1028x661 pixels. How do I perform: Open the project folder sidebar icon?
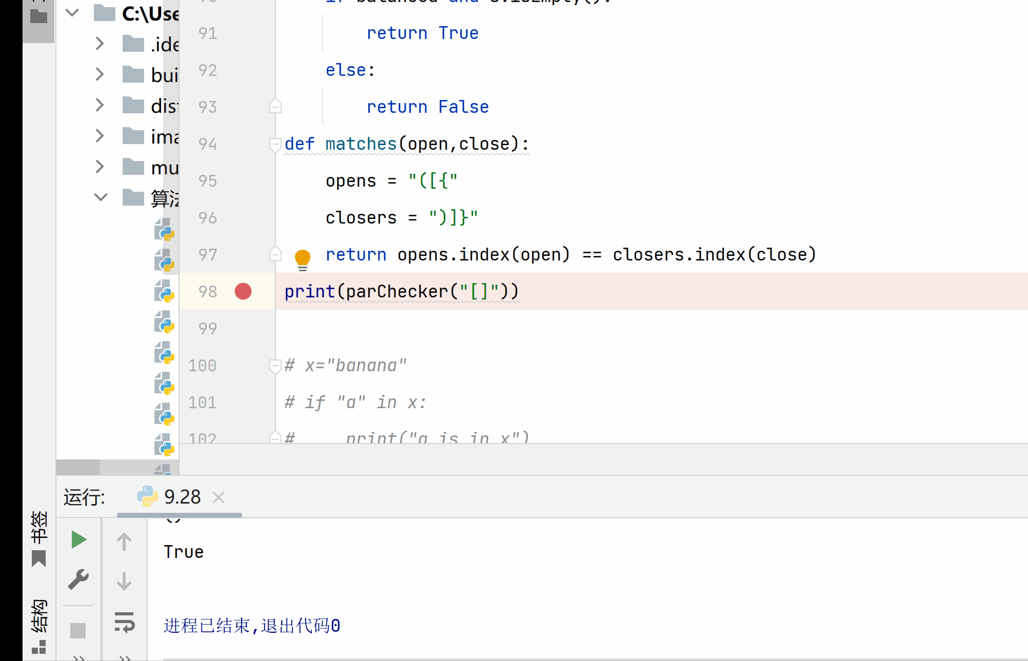(x=38, y=16)
